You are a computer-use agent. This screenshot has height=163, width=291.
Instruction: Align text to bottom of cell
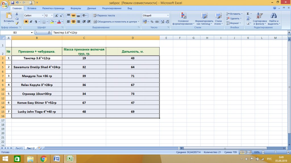point(78,16)
